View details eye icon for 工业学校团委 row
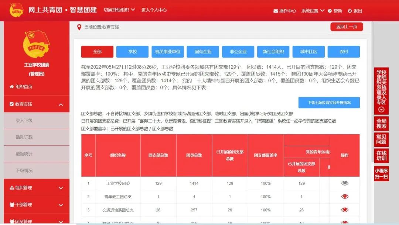The width and height of the screenshot is (399, 225). pos(345,183)
